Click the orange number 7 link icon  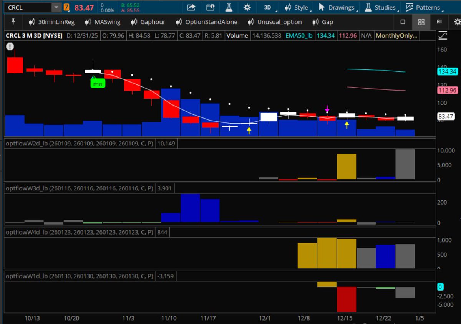pos(67,7)
